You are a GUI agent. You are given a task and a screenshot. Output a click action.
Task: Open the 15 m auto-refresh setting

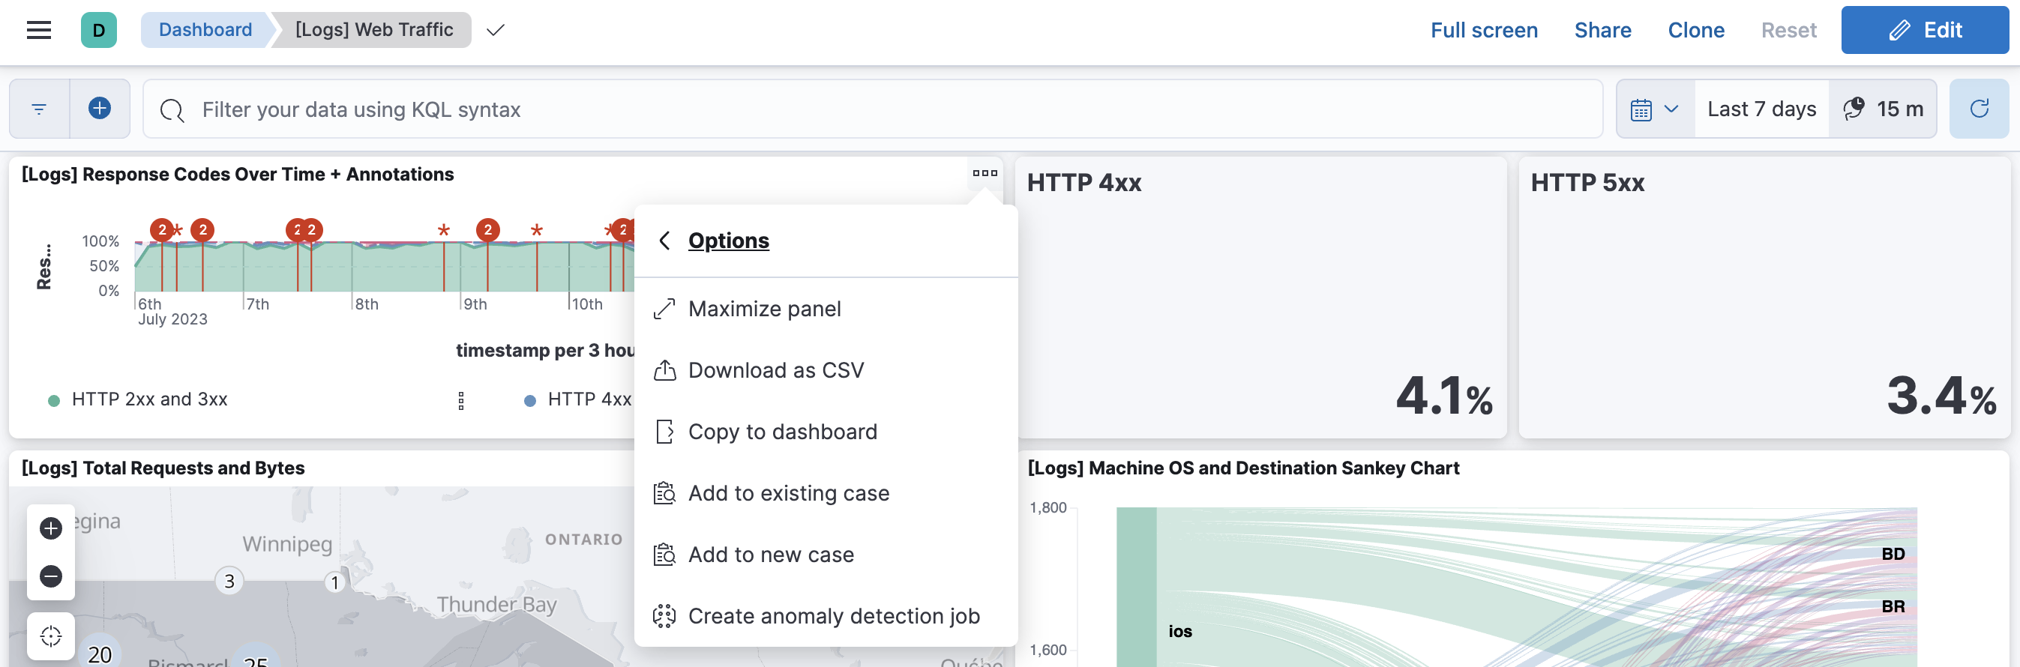point(1882,109)
